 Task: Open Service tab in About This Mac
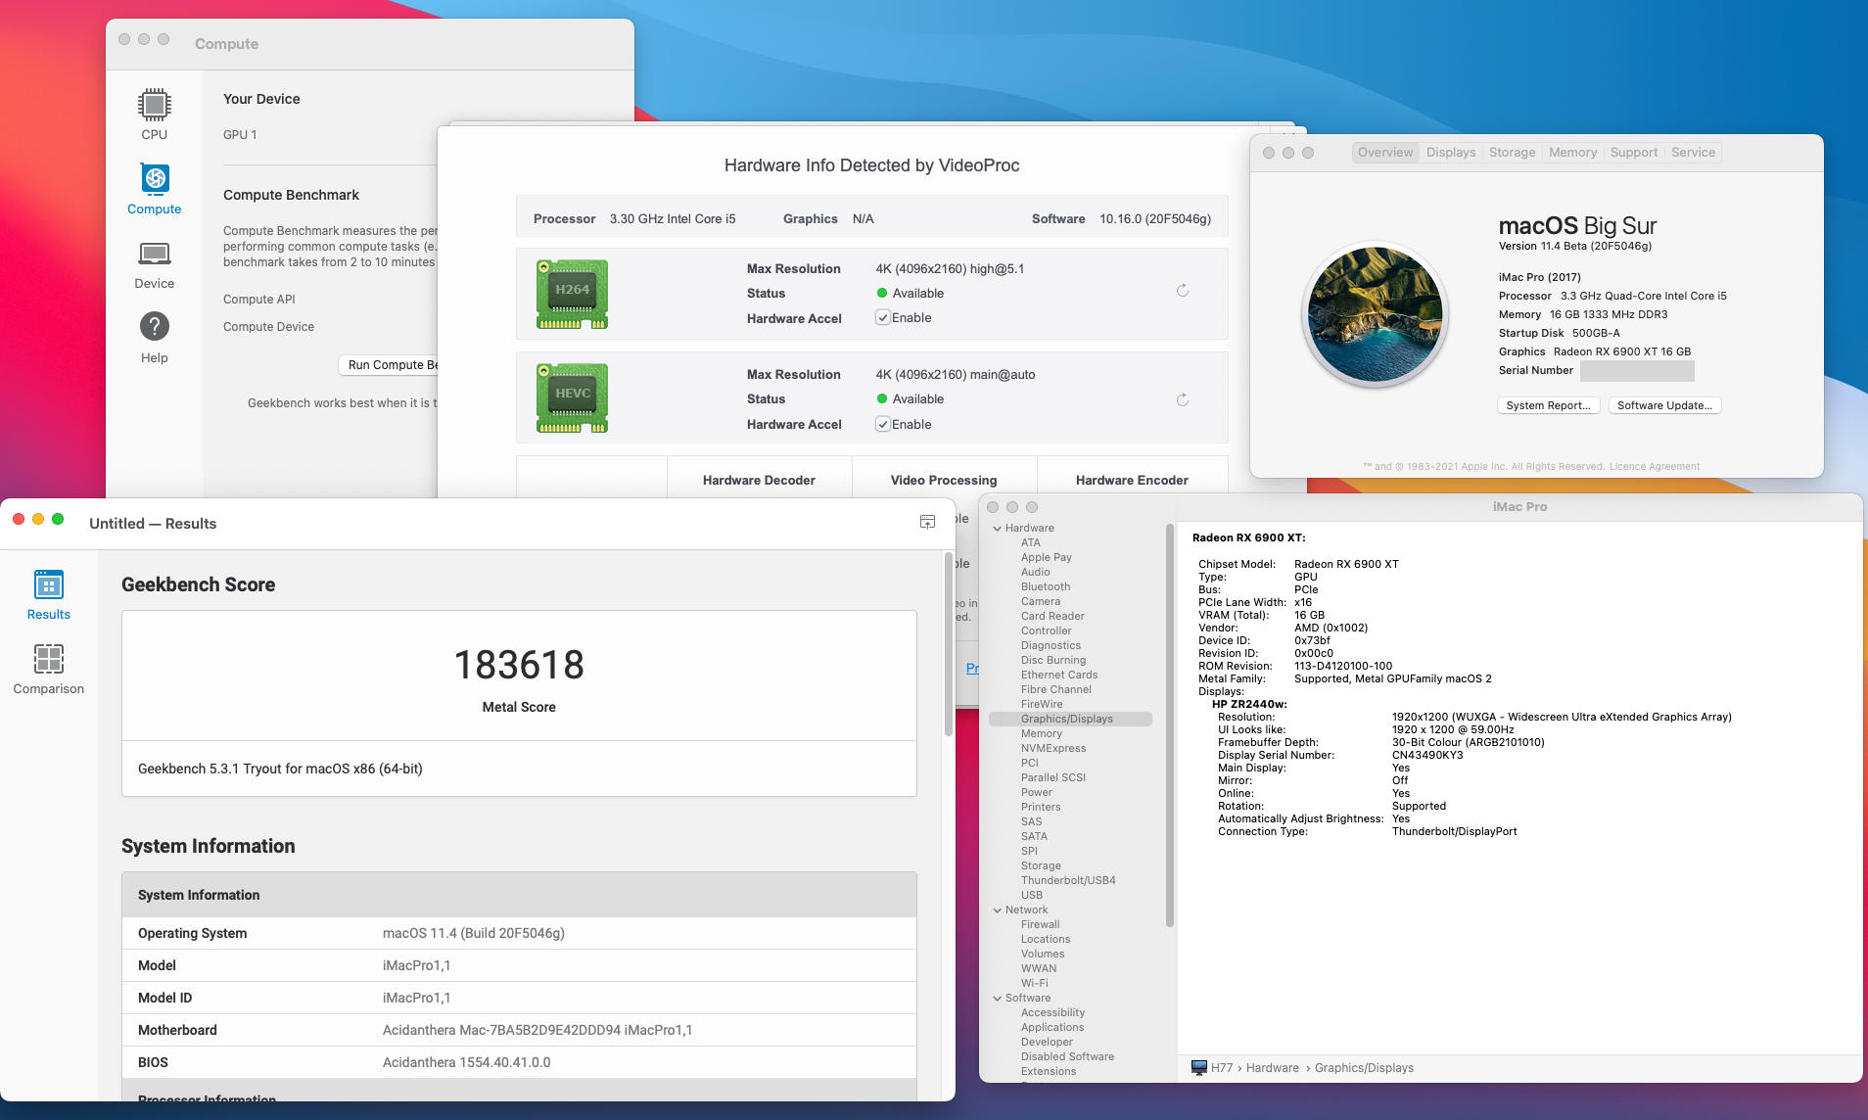point(1693,153)
